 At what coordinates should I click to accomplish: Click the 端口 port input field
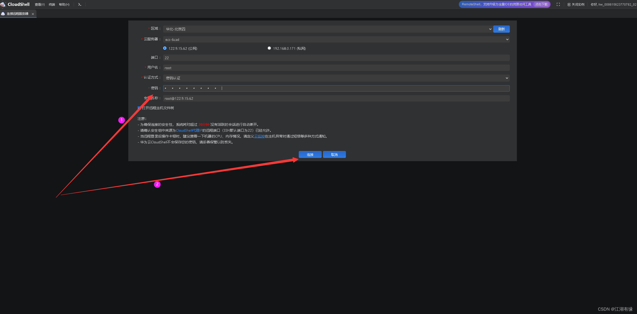(x=336, y=58)
